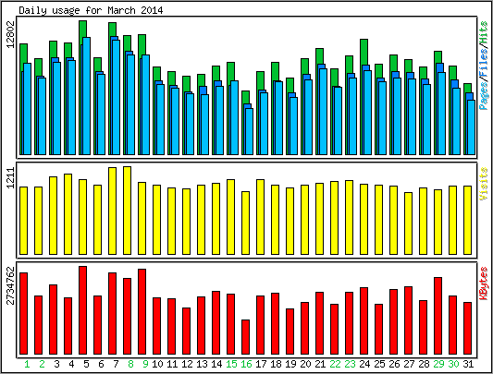Click green day 8 label on x-axis
The image size is (493, 374).
pos(130,364)
